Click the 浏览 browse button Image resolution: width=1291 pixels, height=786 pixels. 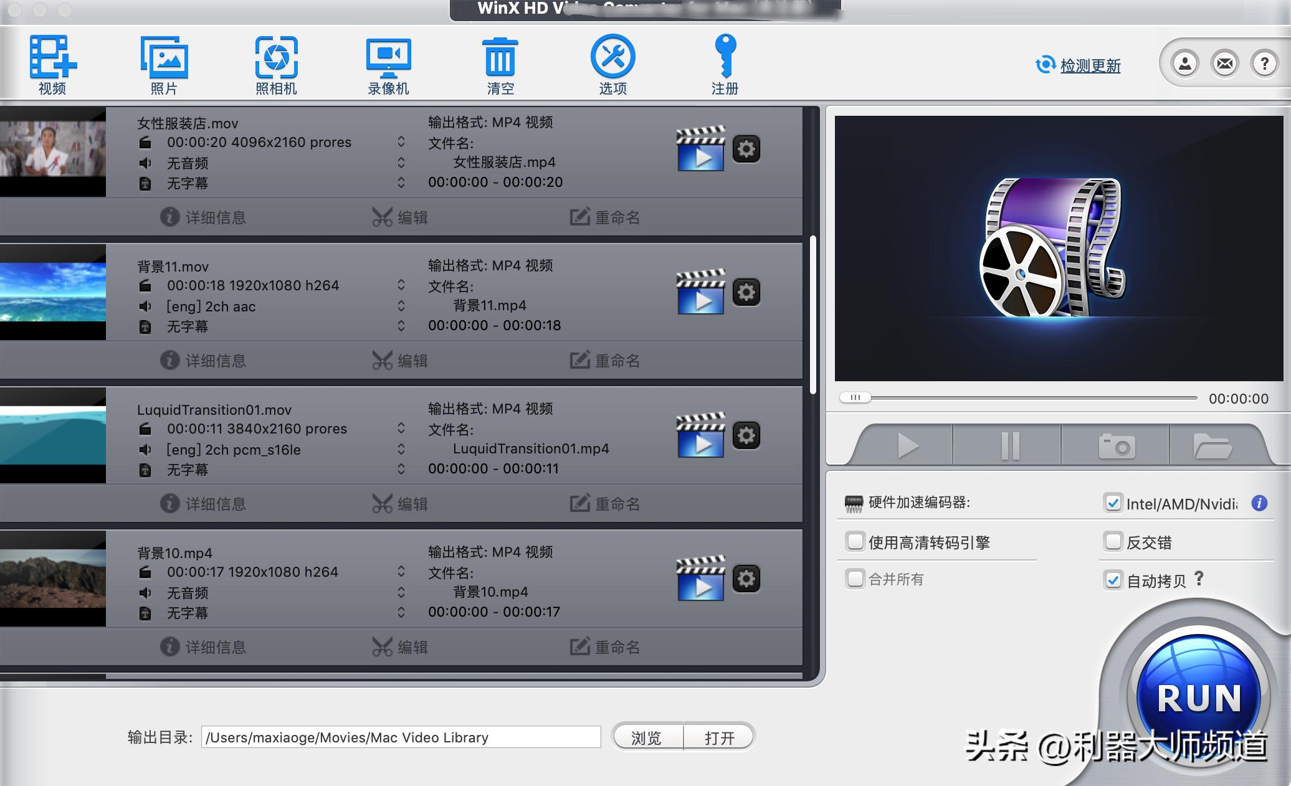(x=647, y=737)
